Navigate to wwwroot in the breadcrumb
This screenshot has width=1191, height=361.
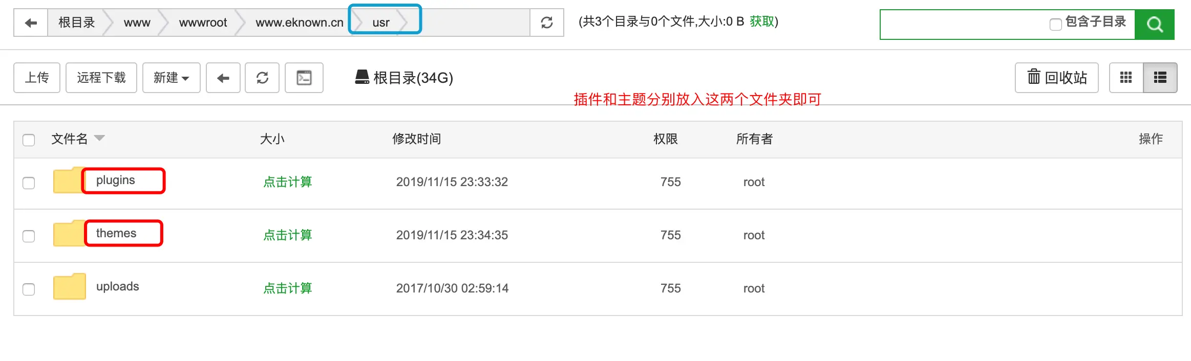202,22
